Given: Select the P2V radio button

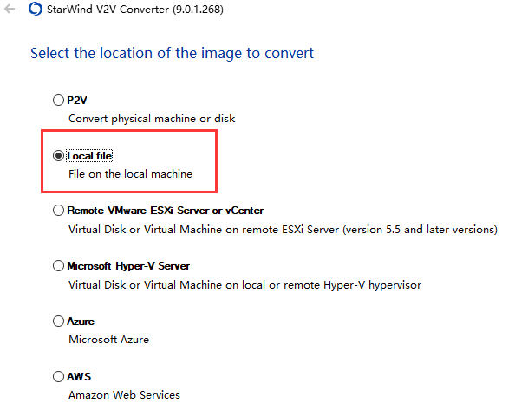Looking at the screenshot, I should tap(58, 100).
